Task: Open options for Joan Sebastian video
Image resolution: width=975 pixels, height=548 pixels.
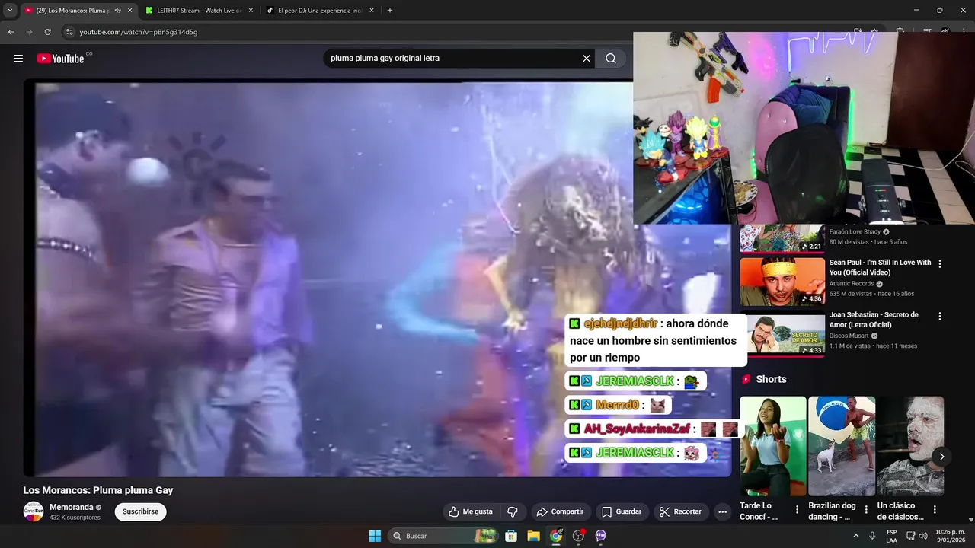Action: click(x=939, y=316)
